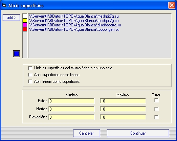Select the red color swatch
Screen dimensions: 177x141
(x=25, y=29)
